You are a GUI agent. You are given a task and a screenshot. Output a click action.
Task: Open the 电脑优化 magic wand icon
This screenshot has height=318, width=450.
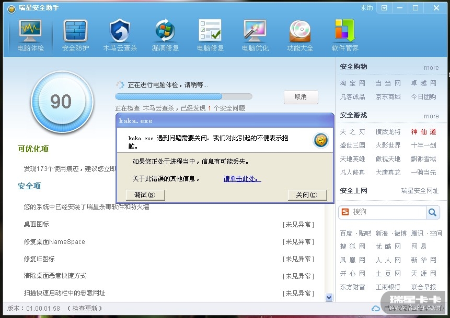255,31
